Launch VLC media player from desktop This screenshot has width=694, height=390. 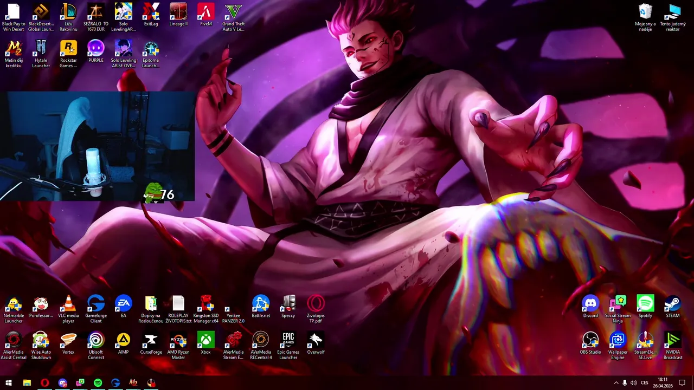coord(68,309)
